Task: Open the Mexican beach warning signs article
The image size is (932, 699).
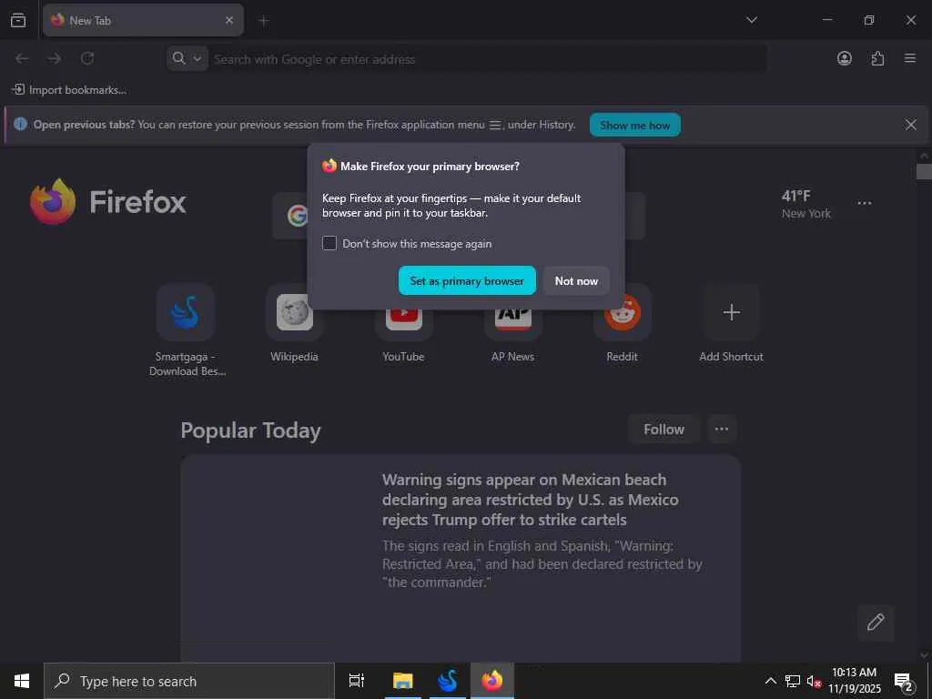Action: [x=461, y=558]
